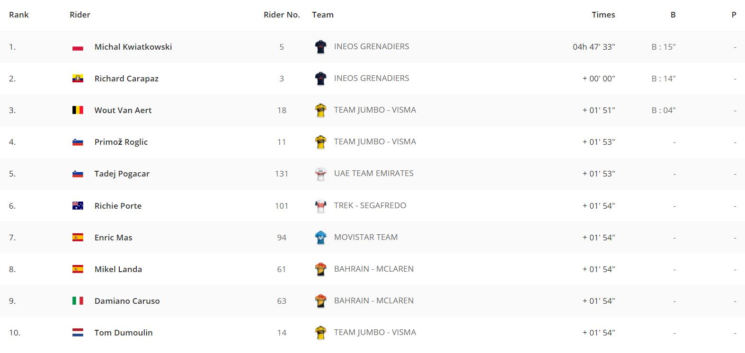The height and width of the screenshot is (353, 745).
Task: Click the Belgium flag beside Wout Van Aert
Action: click(x=78, y=110)
